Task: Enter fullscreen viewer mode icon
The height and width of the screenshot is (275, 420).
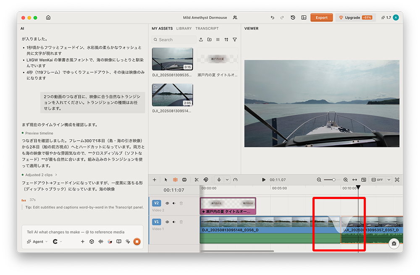Action: (397, 180)
